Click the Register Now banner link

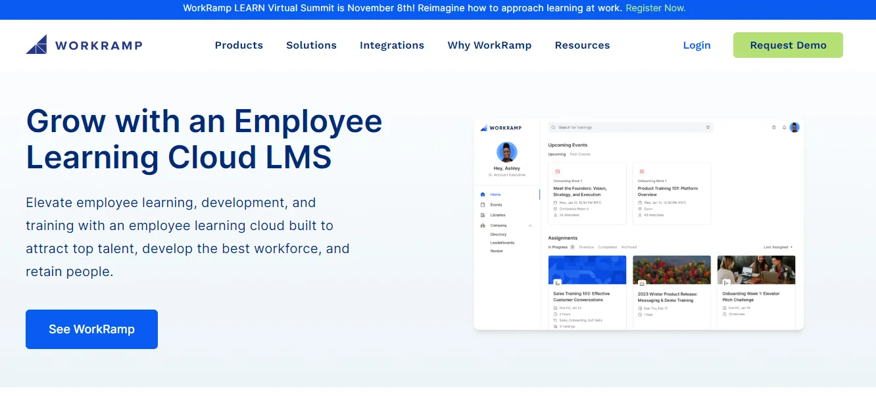pos(655,9)
